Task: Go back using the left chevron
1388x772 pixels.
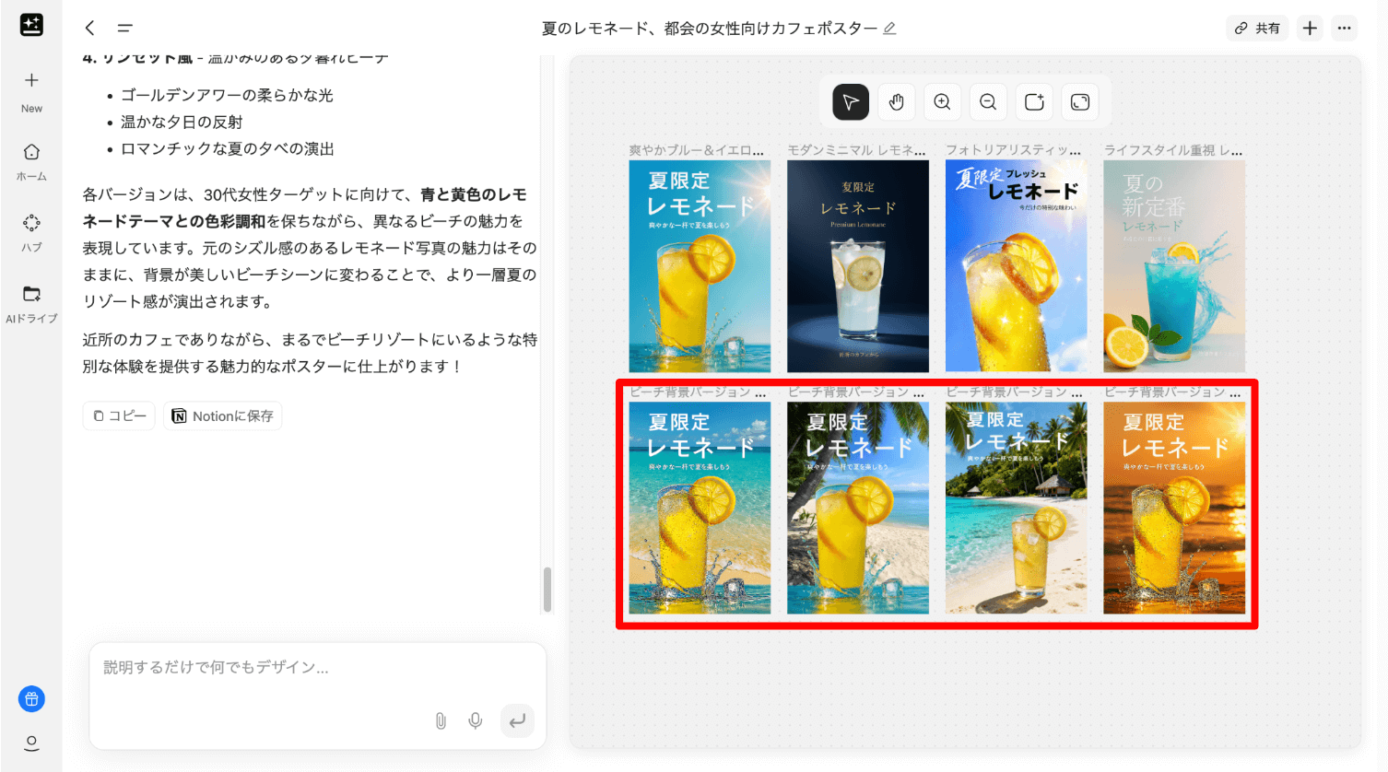Action: point(89,29)
